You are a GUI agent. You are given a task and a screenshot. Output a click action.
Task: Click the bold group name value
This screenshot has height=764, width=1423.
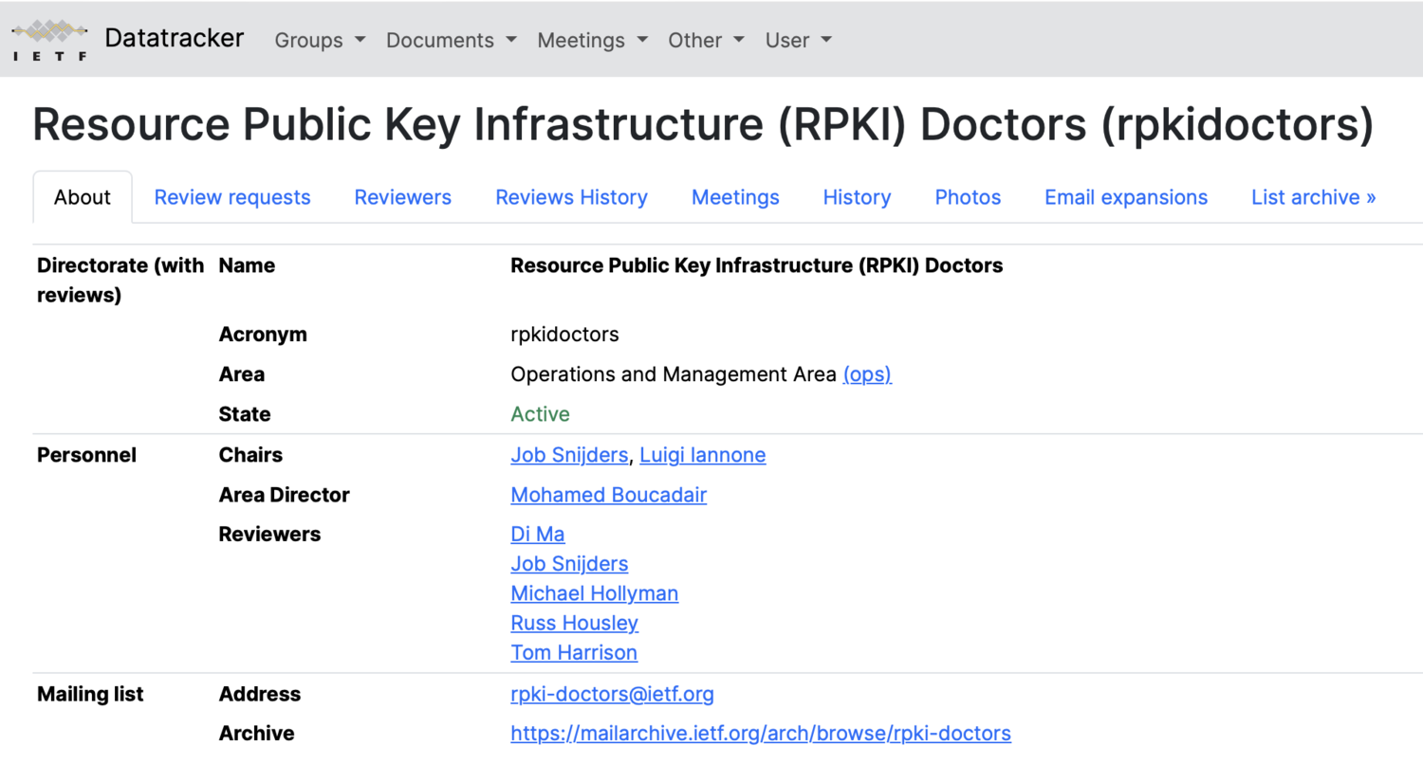[757, 265]
